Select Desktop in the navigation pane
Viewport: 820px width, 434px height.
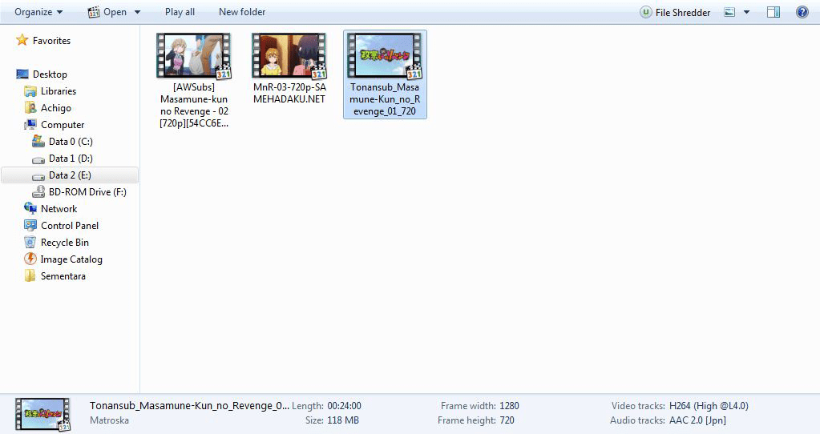(50, 74)
